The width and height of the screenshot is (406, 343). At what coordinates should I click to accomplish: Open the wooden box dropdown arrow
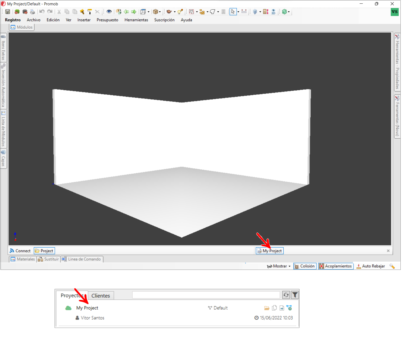[160, 12]
